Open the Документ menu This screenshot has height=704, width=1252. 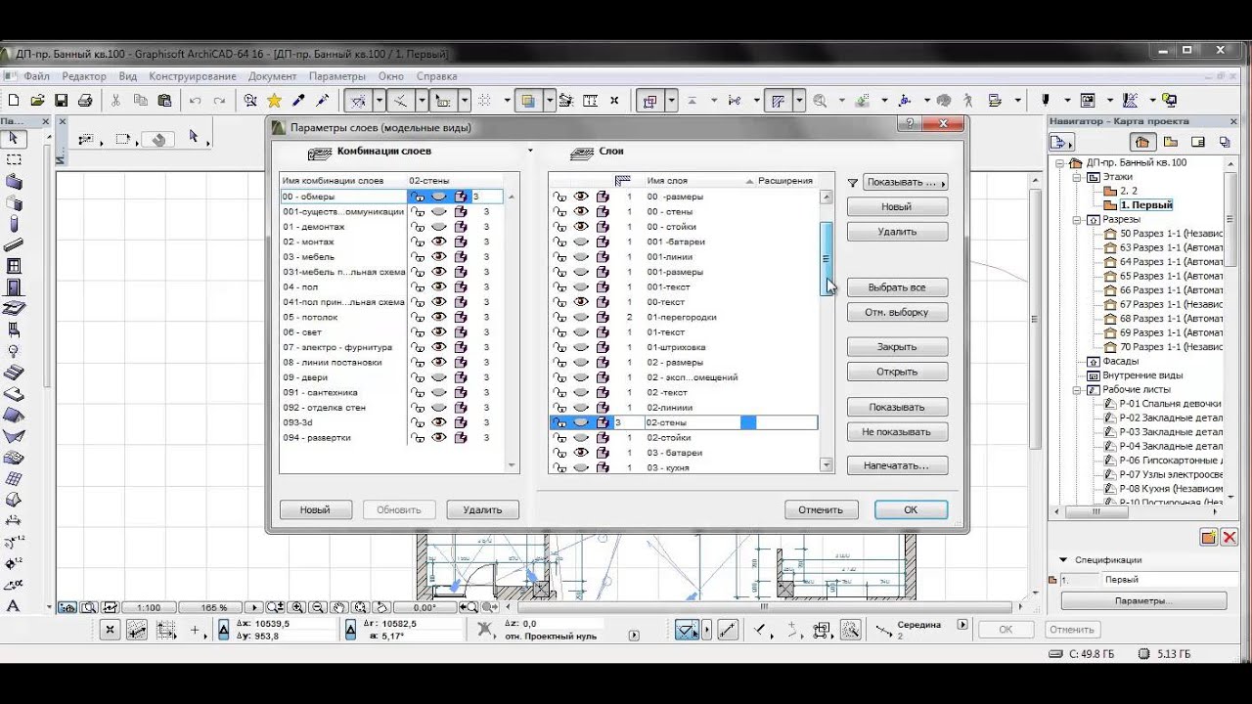point(272,76)
